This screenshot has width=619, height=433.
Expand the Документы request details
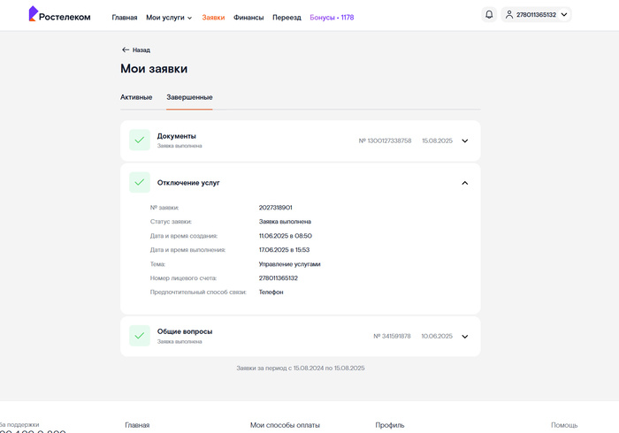[x=465, y=141]
